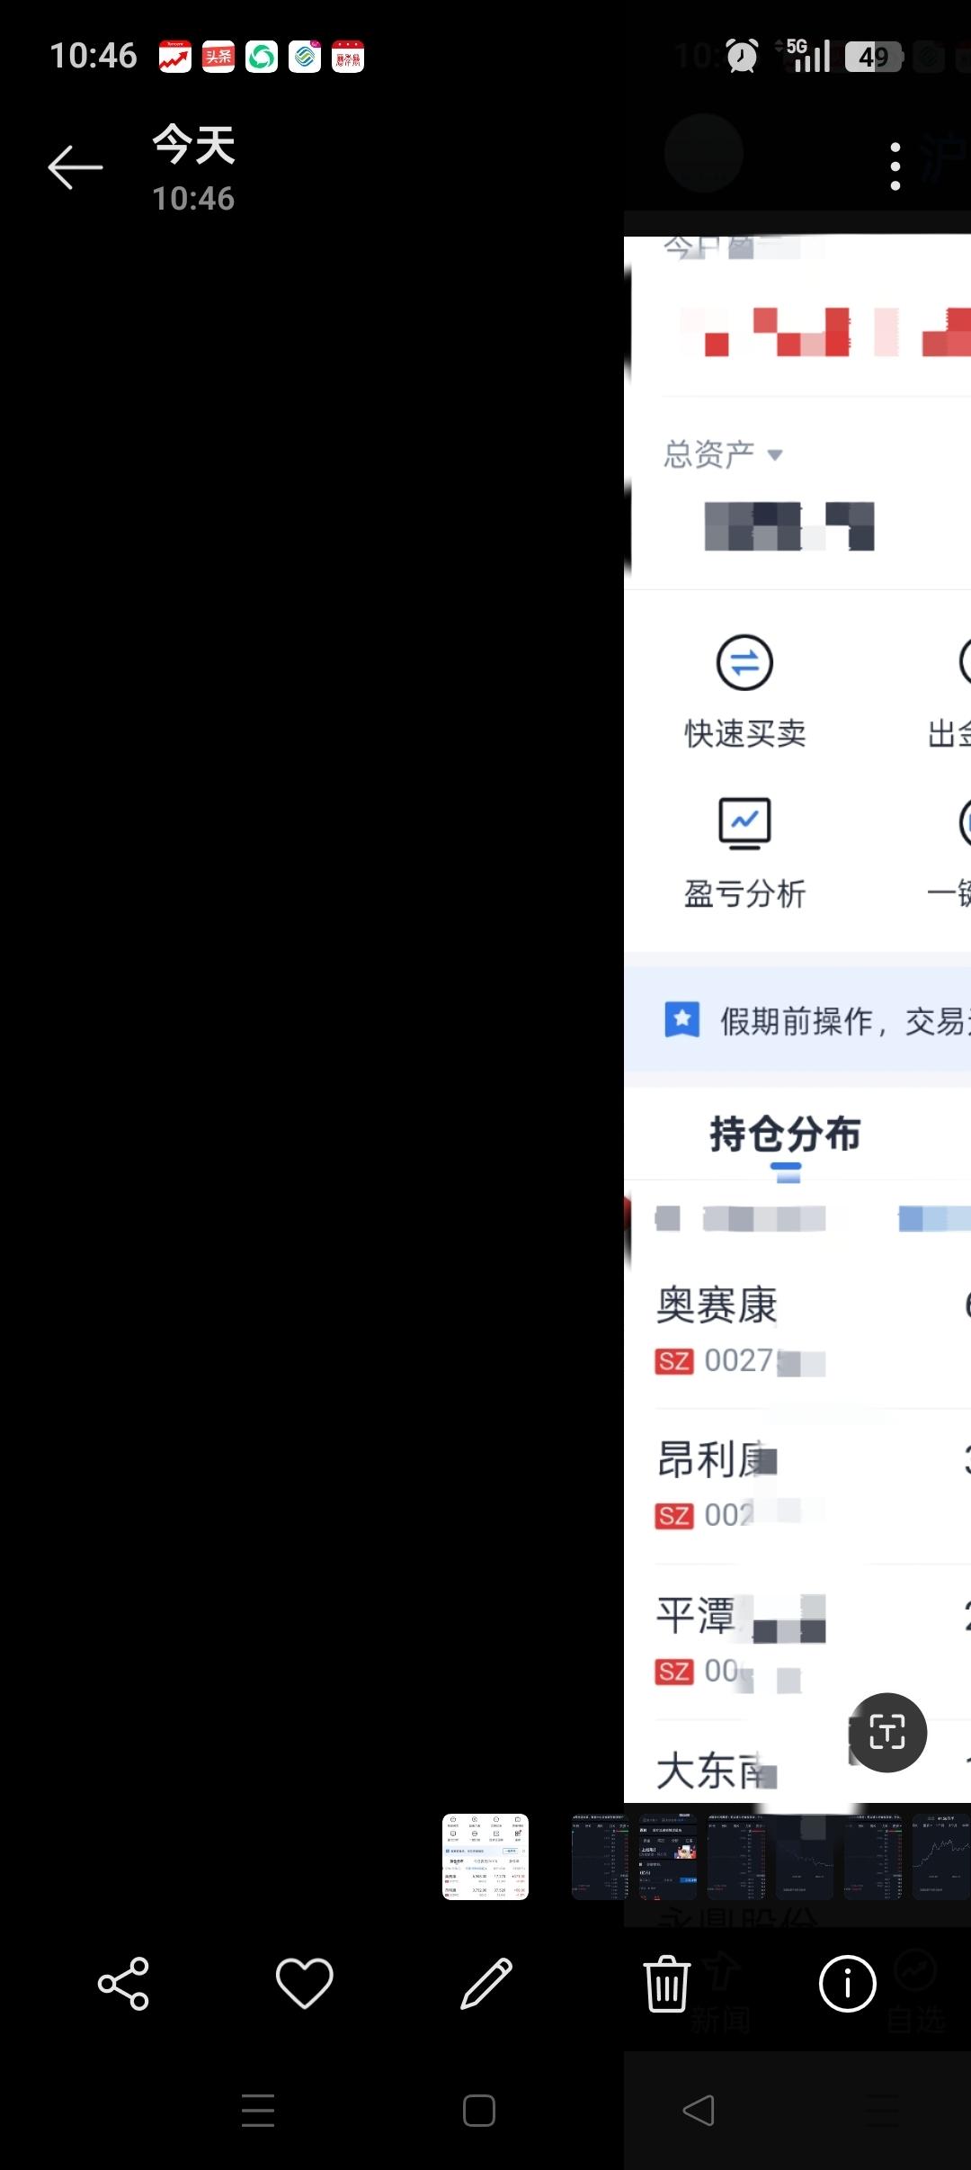Viewport: 971px width, 2170px height.
Task: Tap the Android home square button
Action: click(x=479, y=2111)
